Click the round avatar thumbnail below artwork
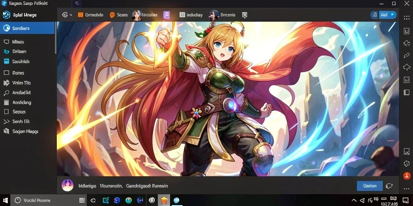This screenshot has width=413, height=206. pos(67,185)
